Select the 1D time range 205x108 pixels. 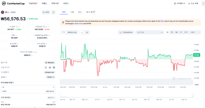(x=167, y=32)
